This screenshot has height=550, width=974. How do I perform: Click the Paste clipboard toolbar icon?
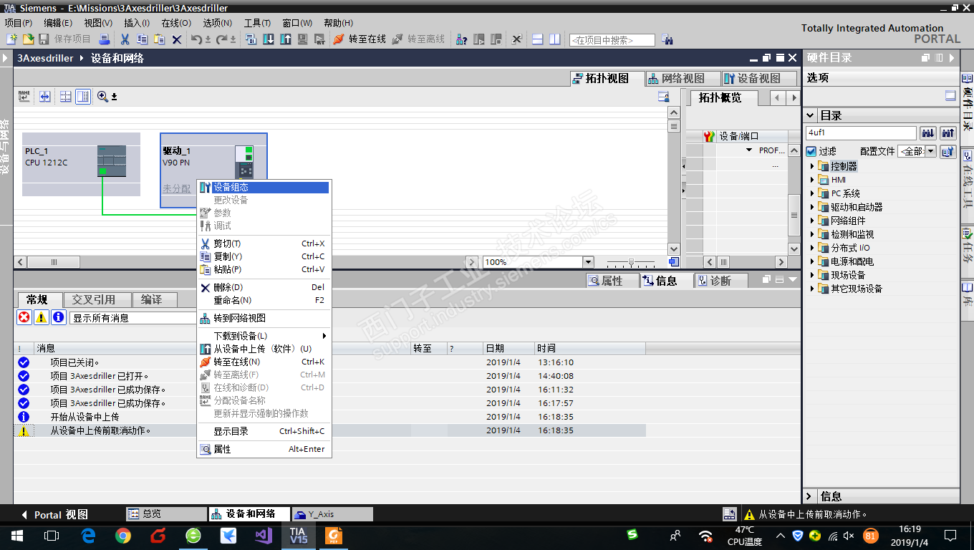click(160, 39)
